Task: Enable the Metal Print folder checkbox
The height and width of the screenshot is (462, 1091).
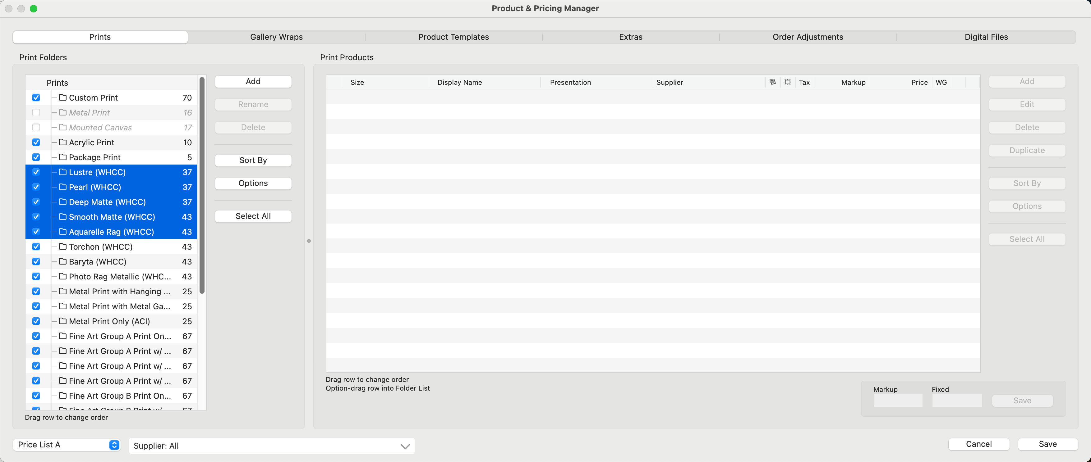Action: (x=36, y=112)
